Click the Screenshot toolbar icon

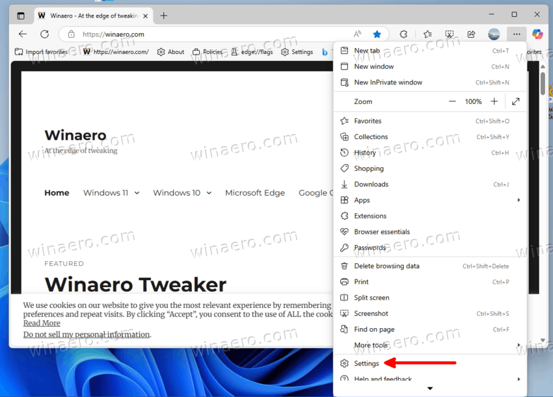pos(450,34)
